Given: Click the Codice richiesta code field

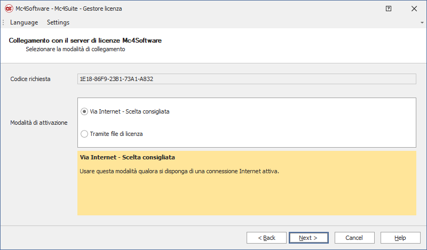Looking at the screenshot, I should (x=247, y=79).
